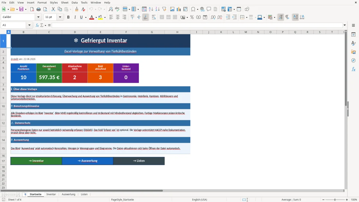Toggle Align Right
359x202 pixels.
point(124,17)
